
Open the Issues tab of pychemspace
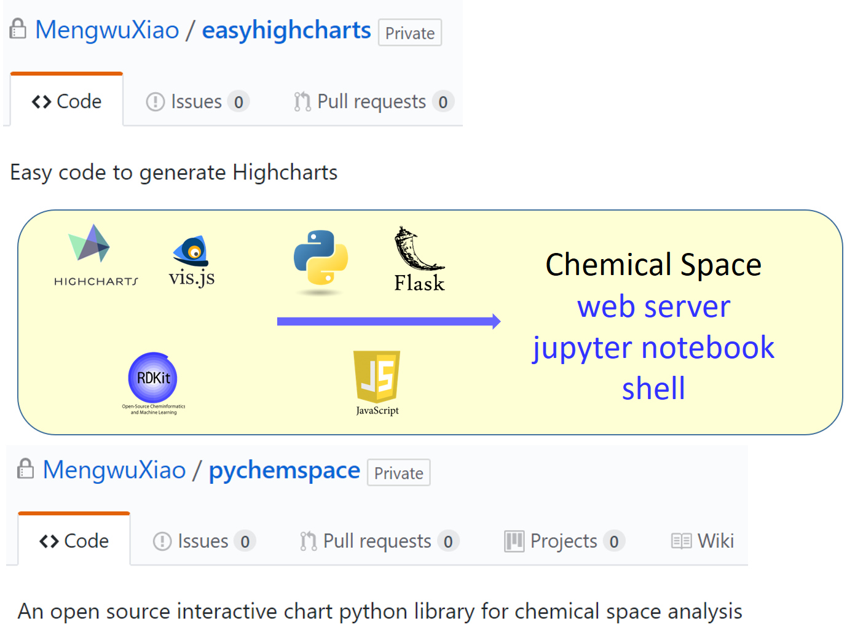(x=203, y=541)
